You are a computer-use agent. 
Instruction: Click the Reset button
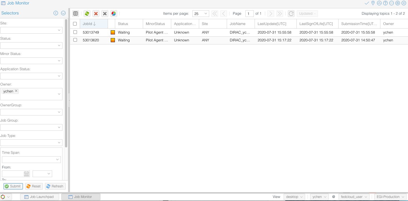click(33, 186)
